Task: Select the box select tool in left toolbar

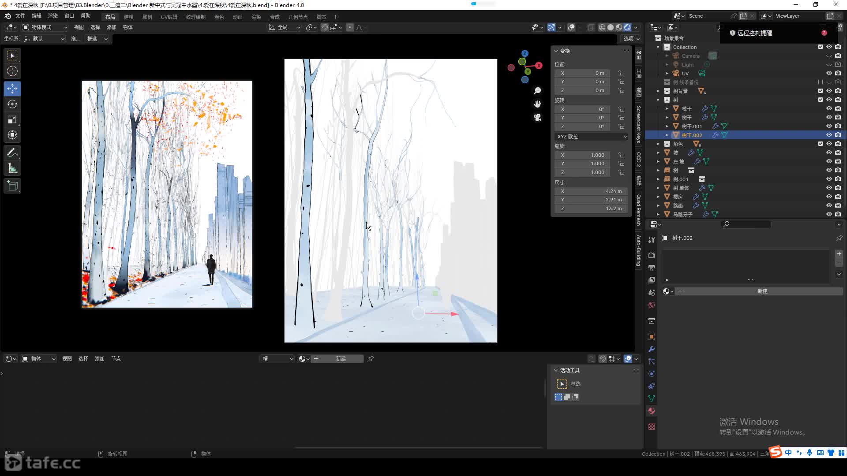Action: click(12, 56)
